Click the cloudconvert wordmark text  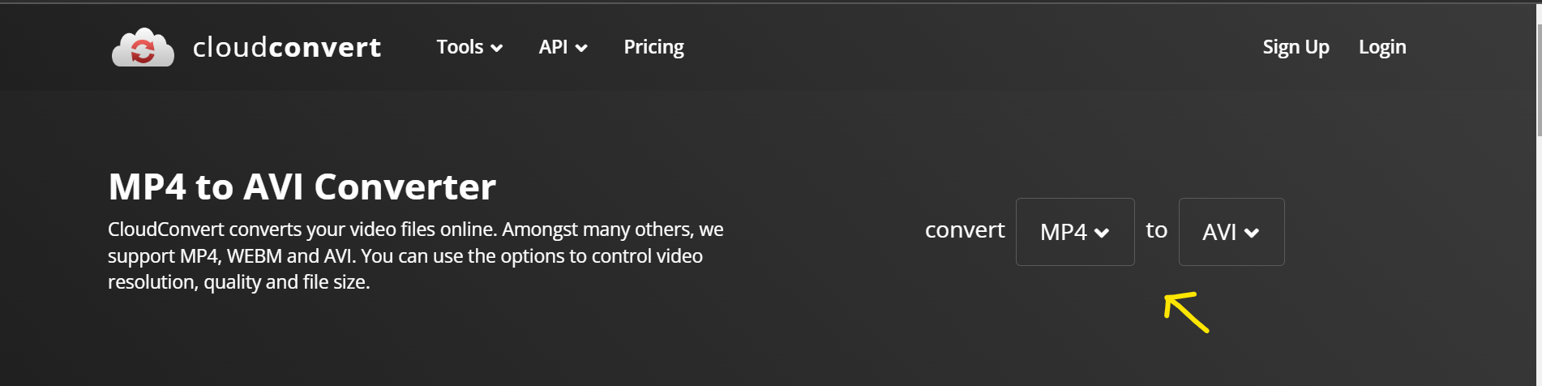click(287, 47)
